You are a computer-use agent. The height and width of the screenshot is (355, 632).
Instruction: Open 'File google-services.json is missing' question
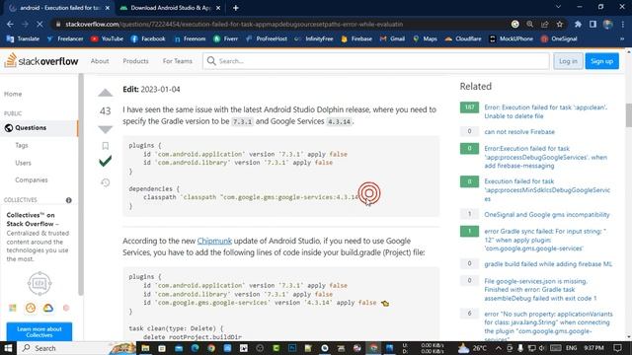[x=540, y=290]
